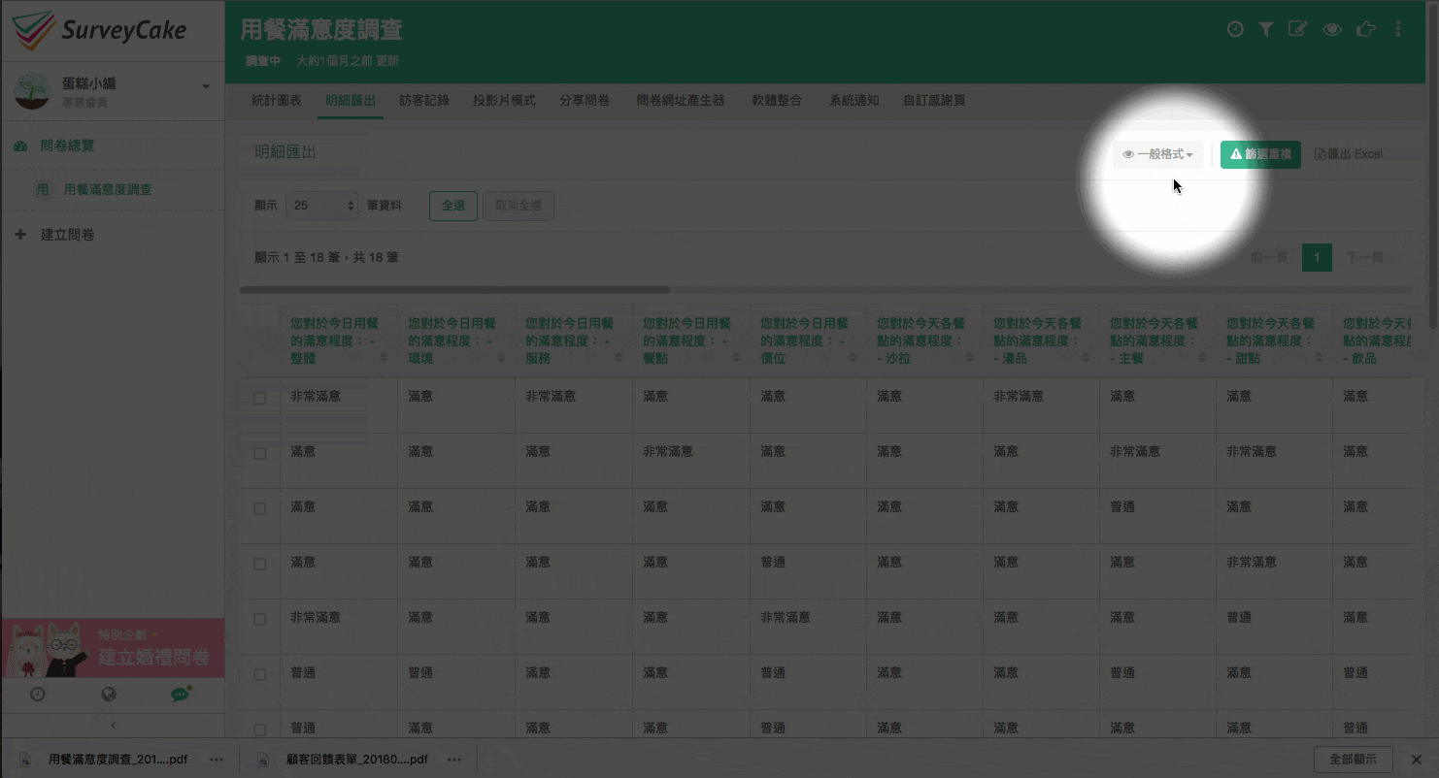Click the 您對於今日用餐的滿意程度 - 餐點 column header

(690, 340)
